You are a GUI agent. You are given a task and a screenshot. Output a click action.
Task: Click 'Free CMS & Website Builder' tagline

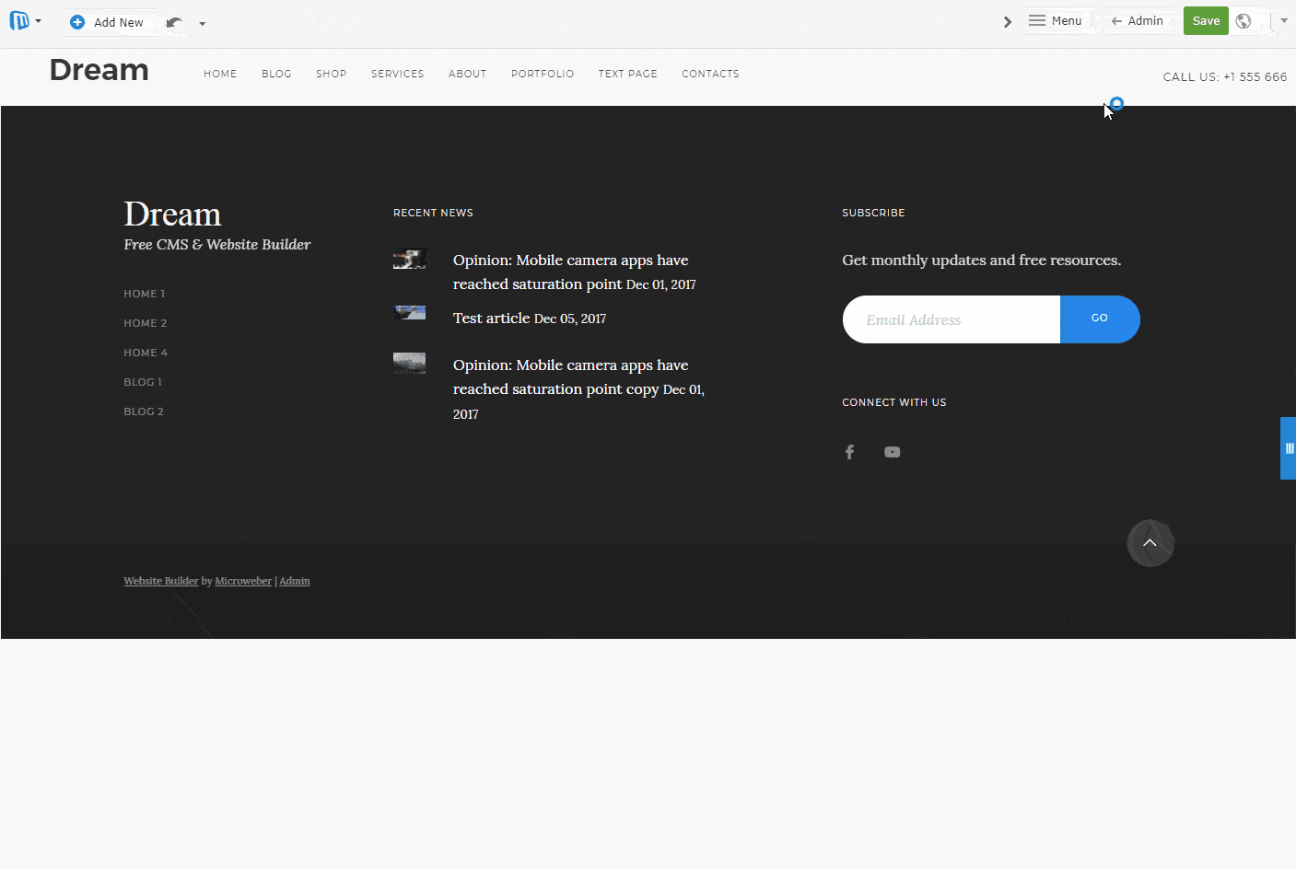[x=217, y=245]
